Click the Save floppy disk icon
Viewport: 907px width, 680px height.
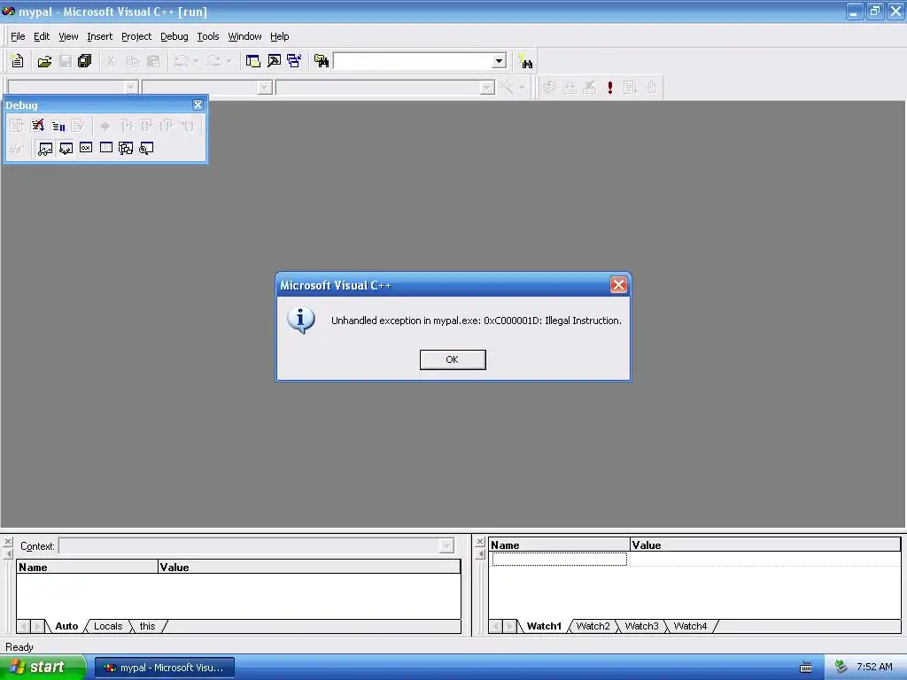tap(66, 61)
